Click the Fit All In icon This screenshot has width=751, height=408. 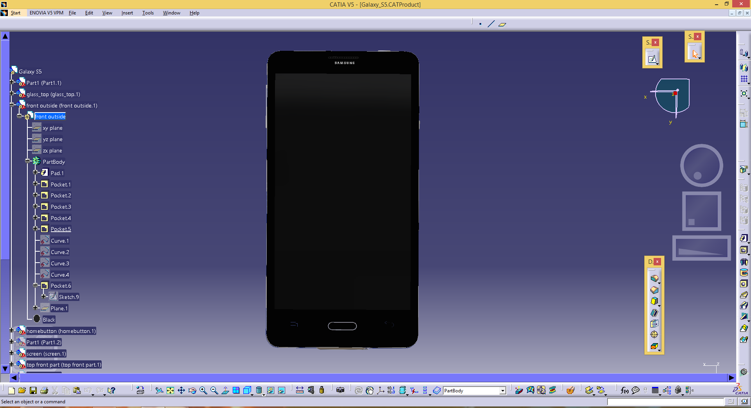click(170, 390)
